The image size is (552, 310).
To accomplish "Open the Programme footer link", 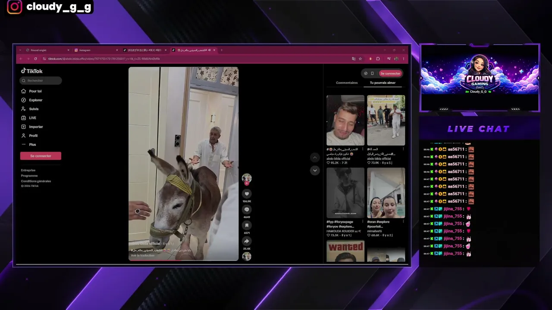I will [x=29, y=176].
